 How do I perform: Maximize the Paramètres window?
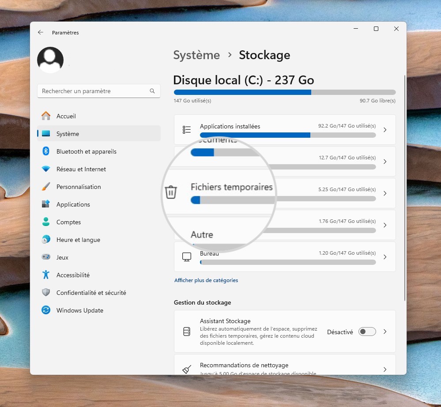[376, 29]
